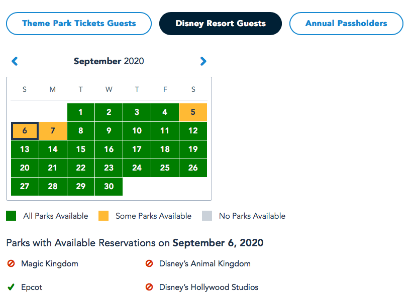
Task: Go to previous month with left arrow
Action: (15, 61)
